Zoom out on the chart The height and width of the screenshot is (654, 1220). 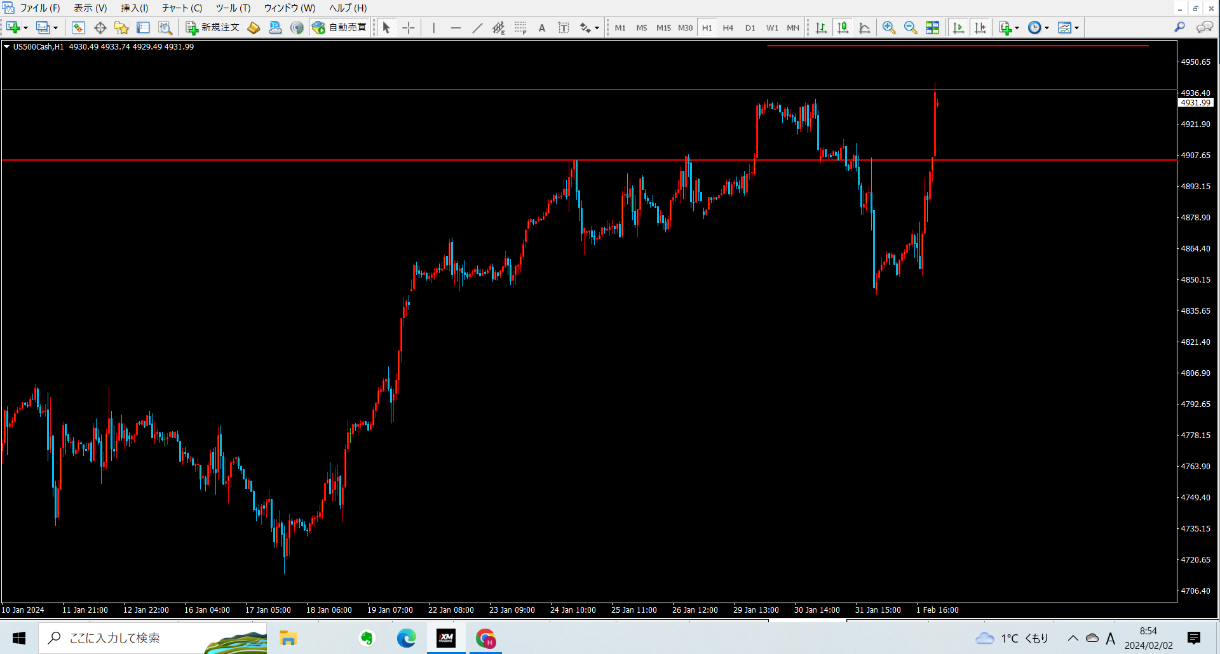(911, 27)
